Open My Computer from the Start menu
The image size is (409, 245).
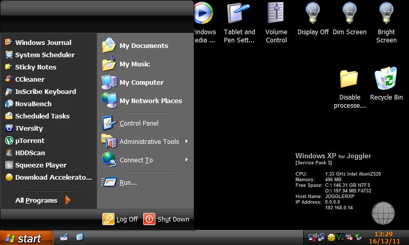pyautogui.click(x=145, y=82)
